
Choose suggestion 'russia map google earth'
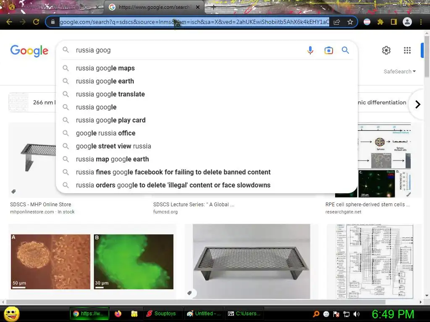(x=207, y=159)
